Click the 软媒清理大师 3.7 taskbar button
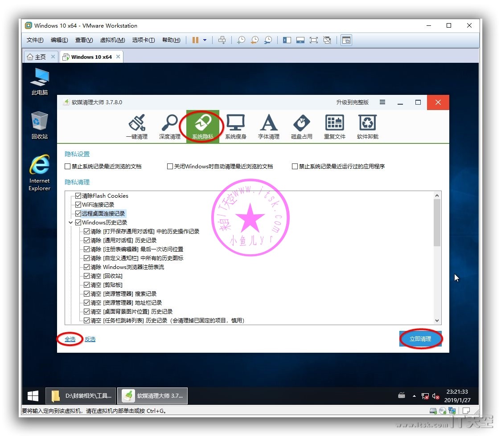This screenshot has width=501, height=436. [x=153, y=396]
